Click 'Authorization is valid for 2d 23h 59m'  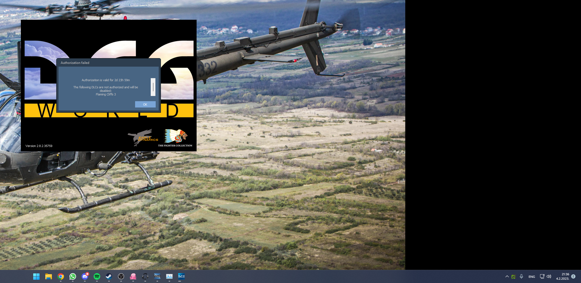(106, 80)
